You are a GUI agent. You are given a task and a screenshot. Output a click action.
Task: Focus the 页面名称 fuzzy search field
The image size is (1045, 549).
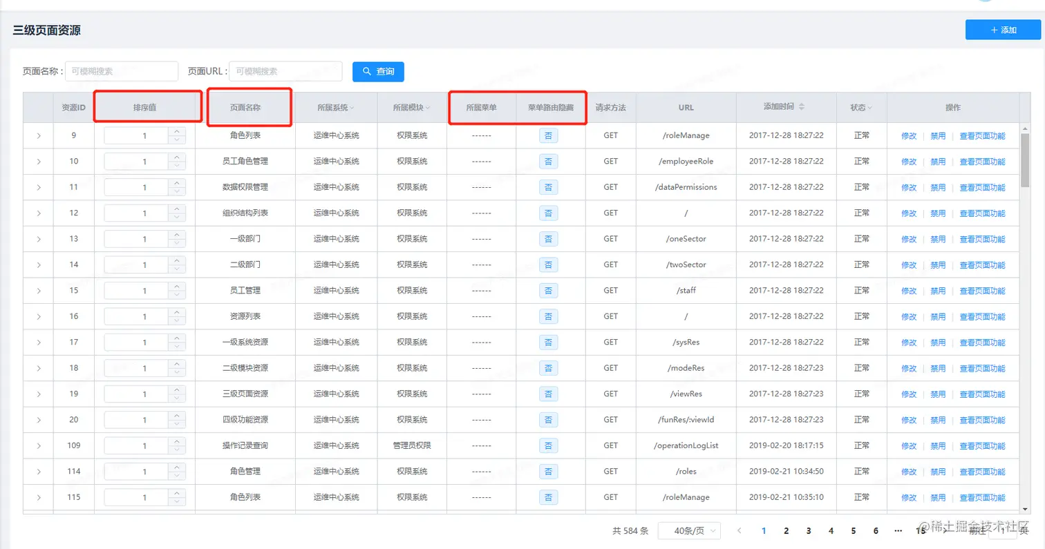pyautogui.click(x=122, y=71)
